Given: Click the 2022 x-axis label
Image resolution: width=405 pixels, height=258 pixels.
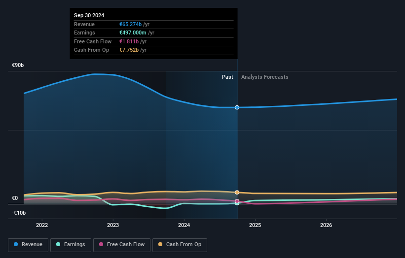Looking at the screenshot, I should [x=42, y=226].
